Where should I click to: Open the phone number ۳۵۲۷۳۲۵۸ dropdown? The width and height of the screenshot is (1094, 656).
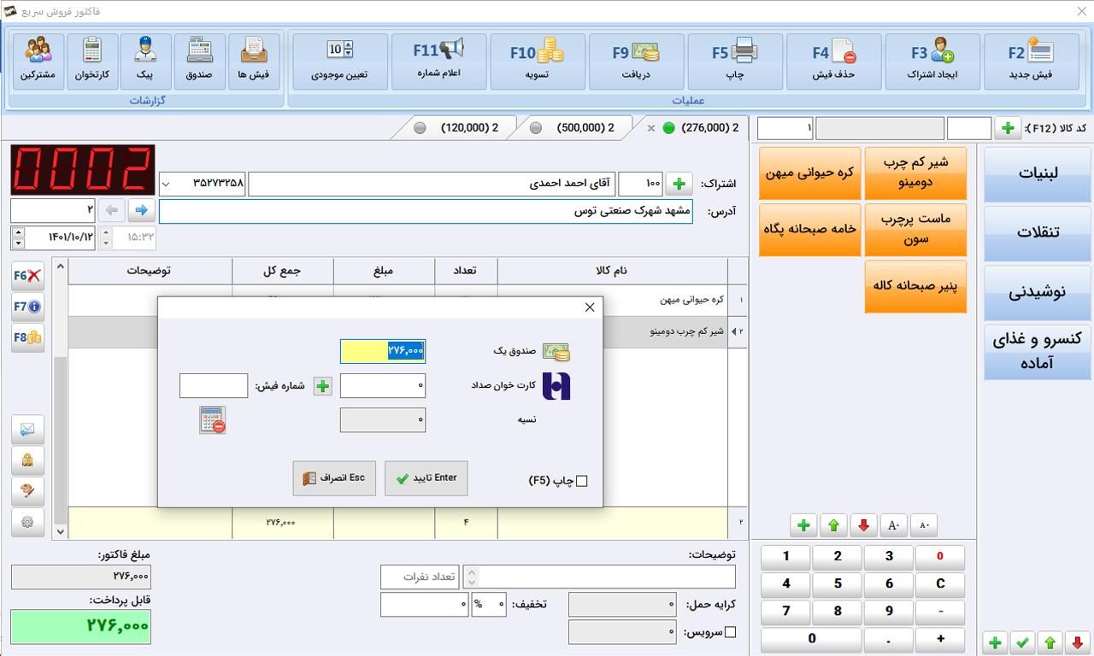pyautogui.click(x=166, y=184)
